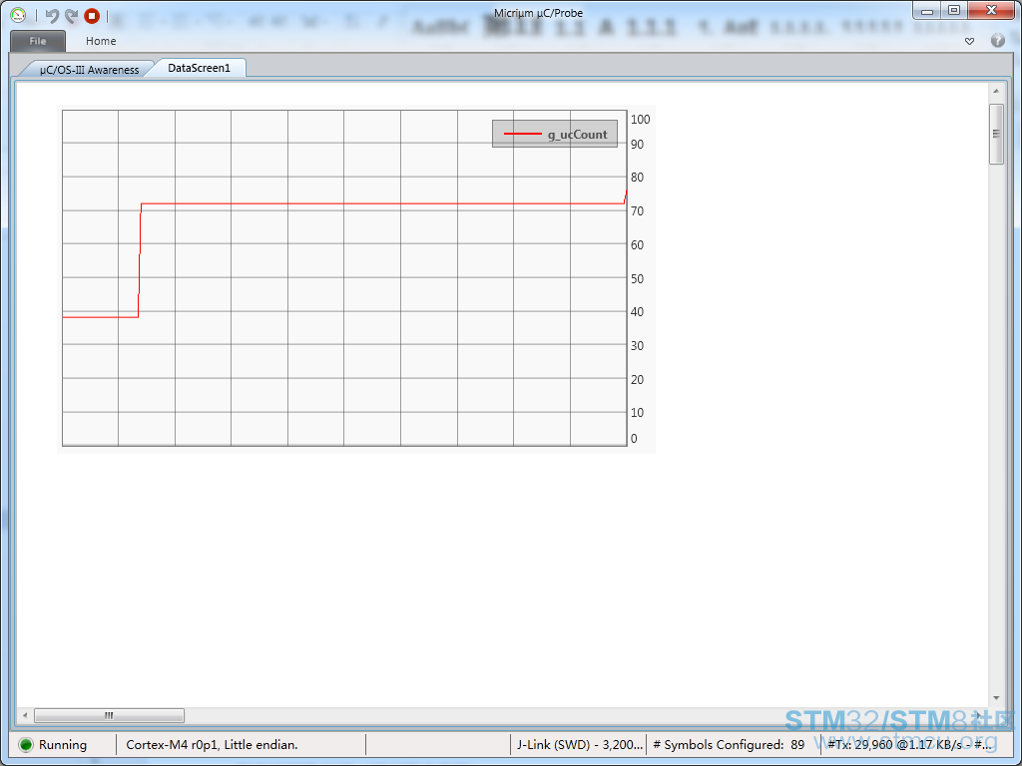Select the DataScreen1 tab

(x=199, y=68)
